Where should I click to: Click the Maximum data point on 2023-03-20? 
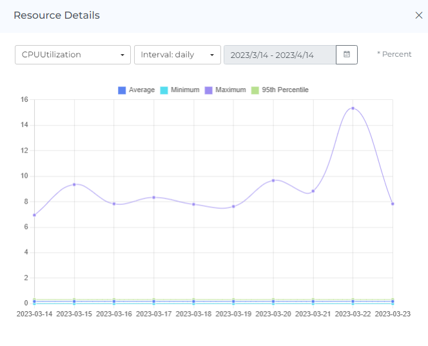(x=273, y=180)
